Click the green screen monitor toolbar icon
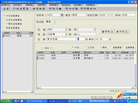This screenshot has width=138, height=103. pos(44,9)
